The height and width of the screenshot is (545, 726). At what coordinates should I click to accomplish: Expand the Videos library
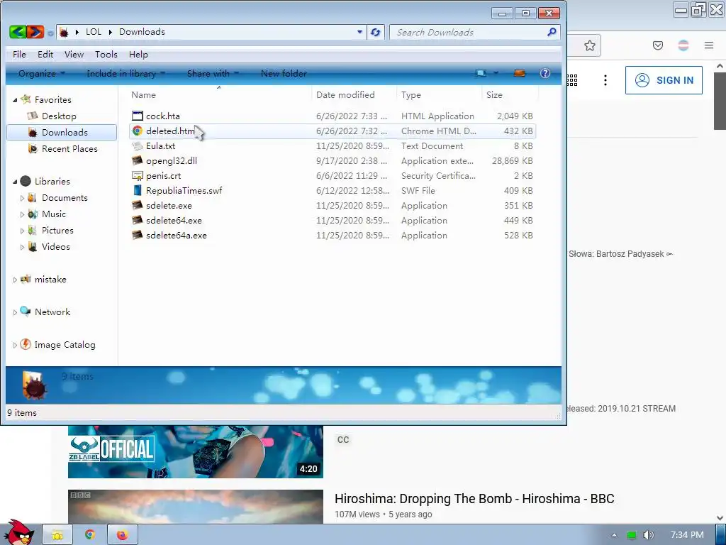(22, 247)
